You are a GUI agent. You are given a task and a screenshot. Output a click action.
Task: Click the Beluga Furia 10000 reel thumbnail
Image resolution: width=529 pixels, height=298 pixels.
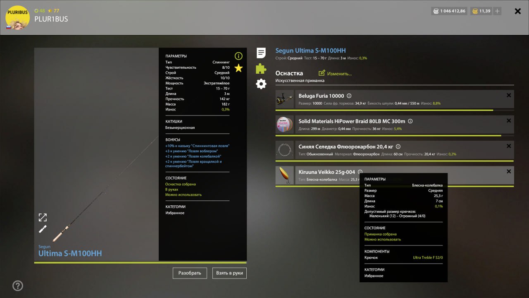(x=284, y=99)
